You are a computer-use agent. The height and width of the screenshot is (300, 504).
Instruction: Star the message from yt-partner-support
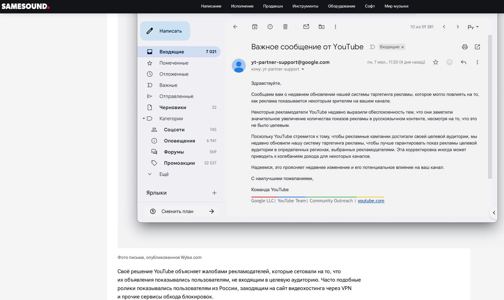coord(436,62)
